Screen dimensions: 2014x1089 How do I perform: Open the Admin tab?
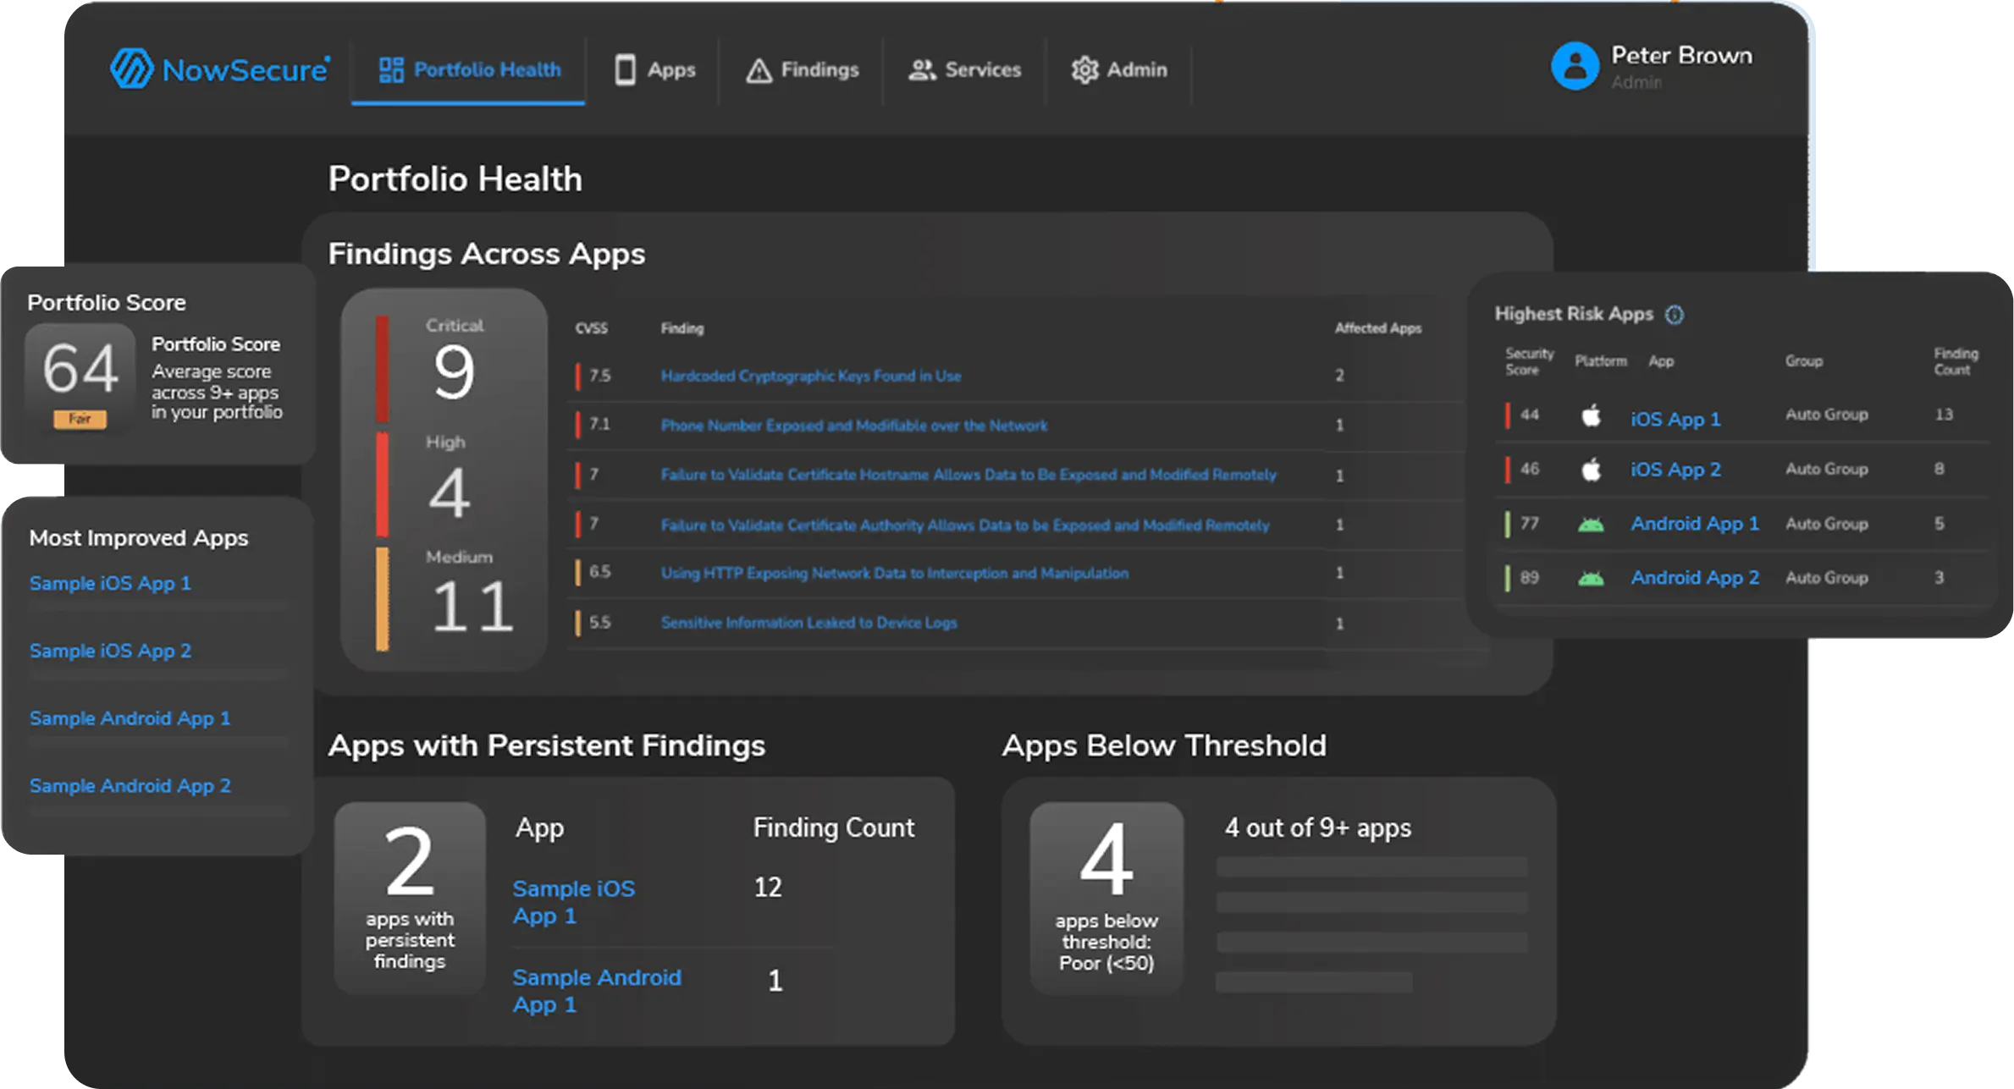tap(1118, 70)
